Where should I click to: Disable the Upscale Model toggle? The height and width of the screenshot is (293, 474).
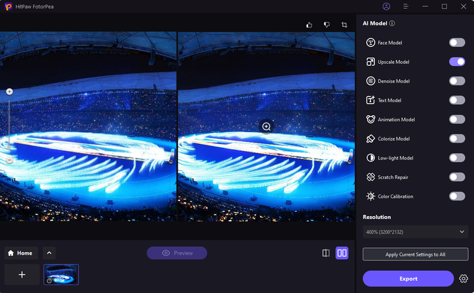(x=456, y=62)
